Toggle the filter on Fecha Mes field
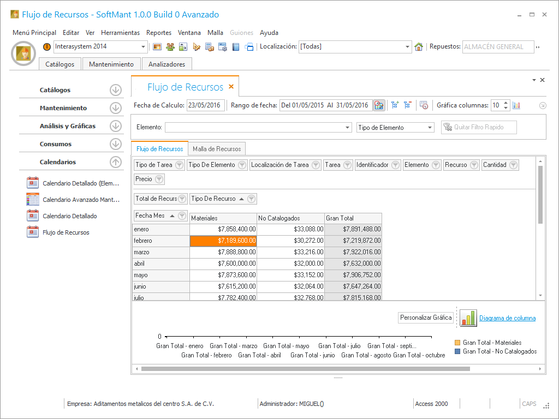559x419 pixels. coord(182,216)
